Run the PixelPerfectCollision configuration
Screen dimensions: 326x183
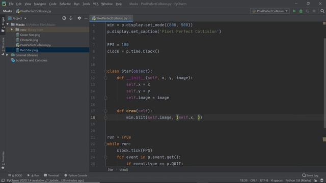tap(294, 11)
